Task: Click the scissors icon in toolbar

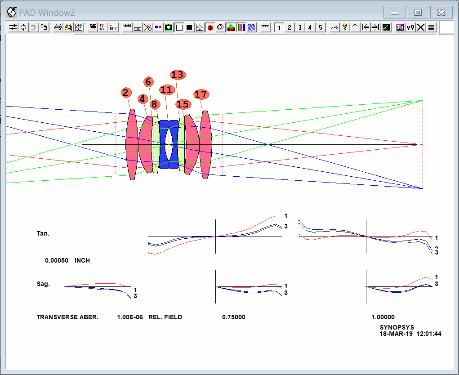Action: point(148,27)
